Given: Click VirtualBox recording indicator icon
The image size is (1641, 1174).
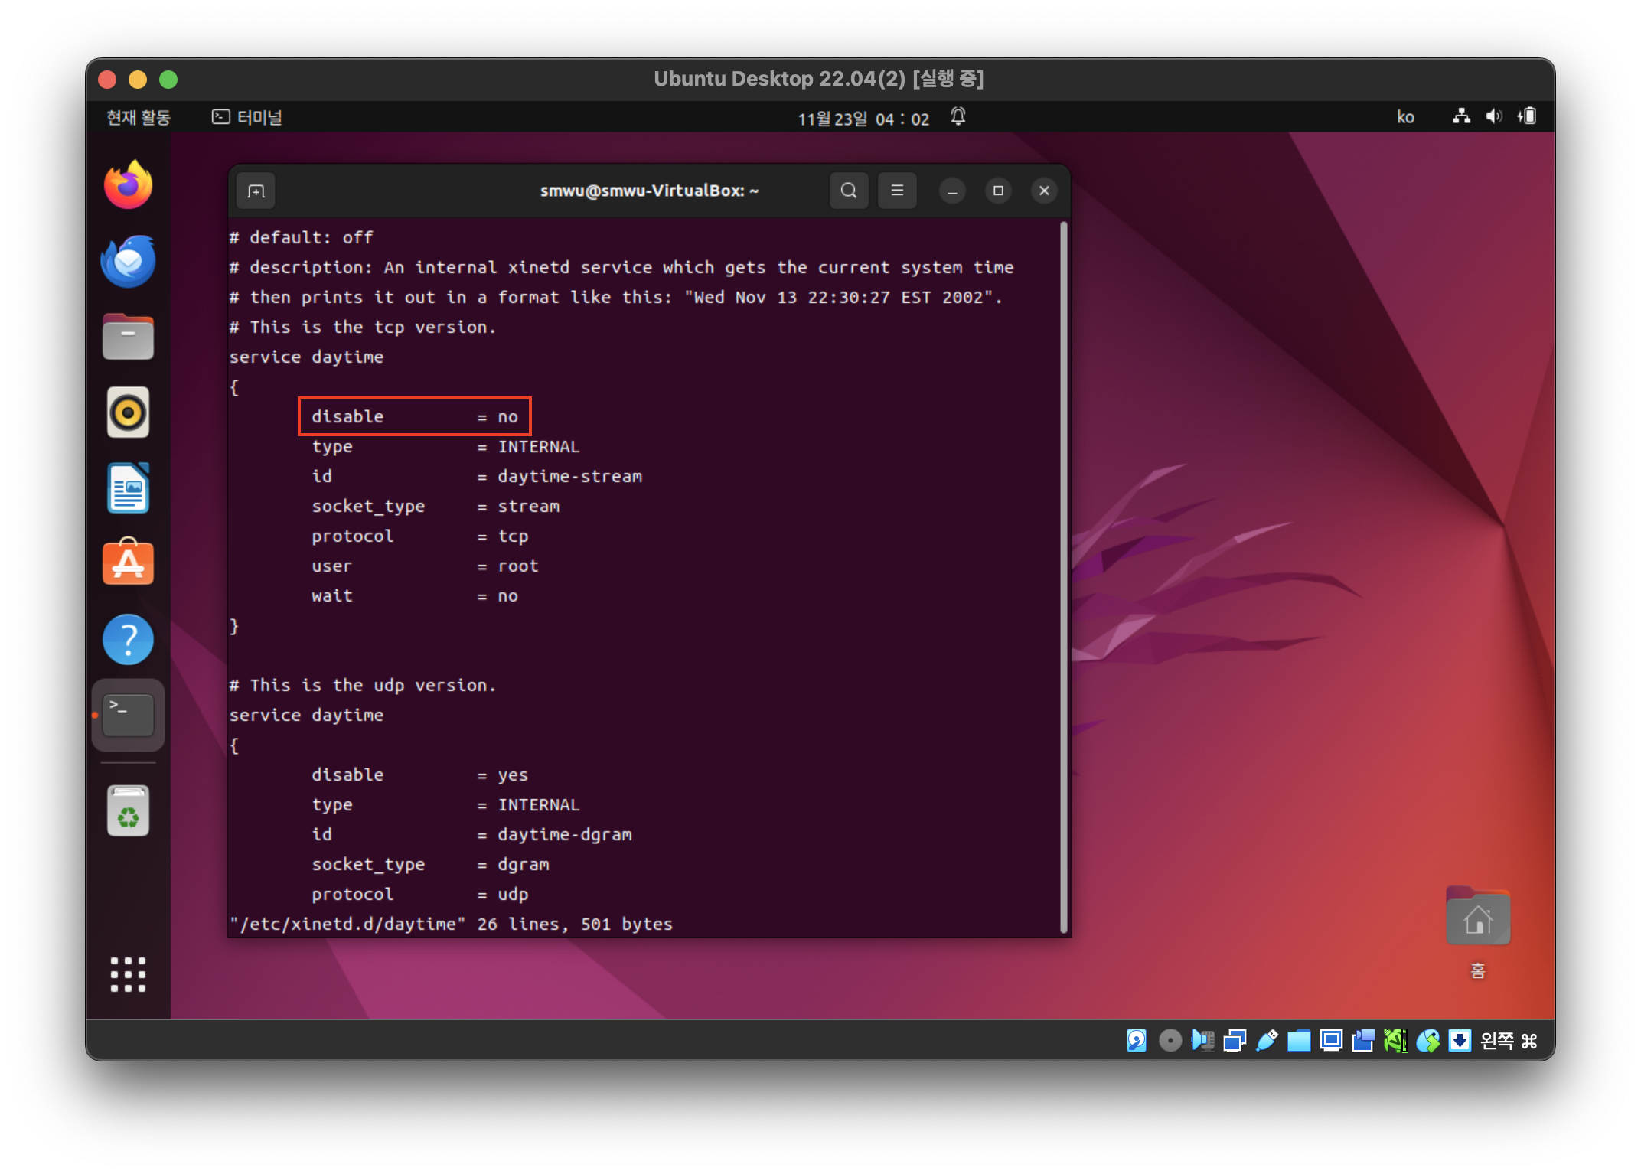Looking at the screenshot, I should pyautogui.click(x=1363, y=1041).
